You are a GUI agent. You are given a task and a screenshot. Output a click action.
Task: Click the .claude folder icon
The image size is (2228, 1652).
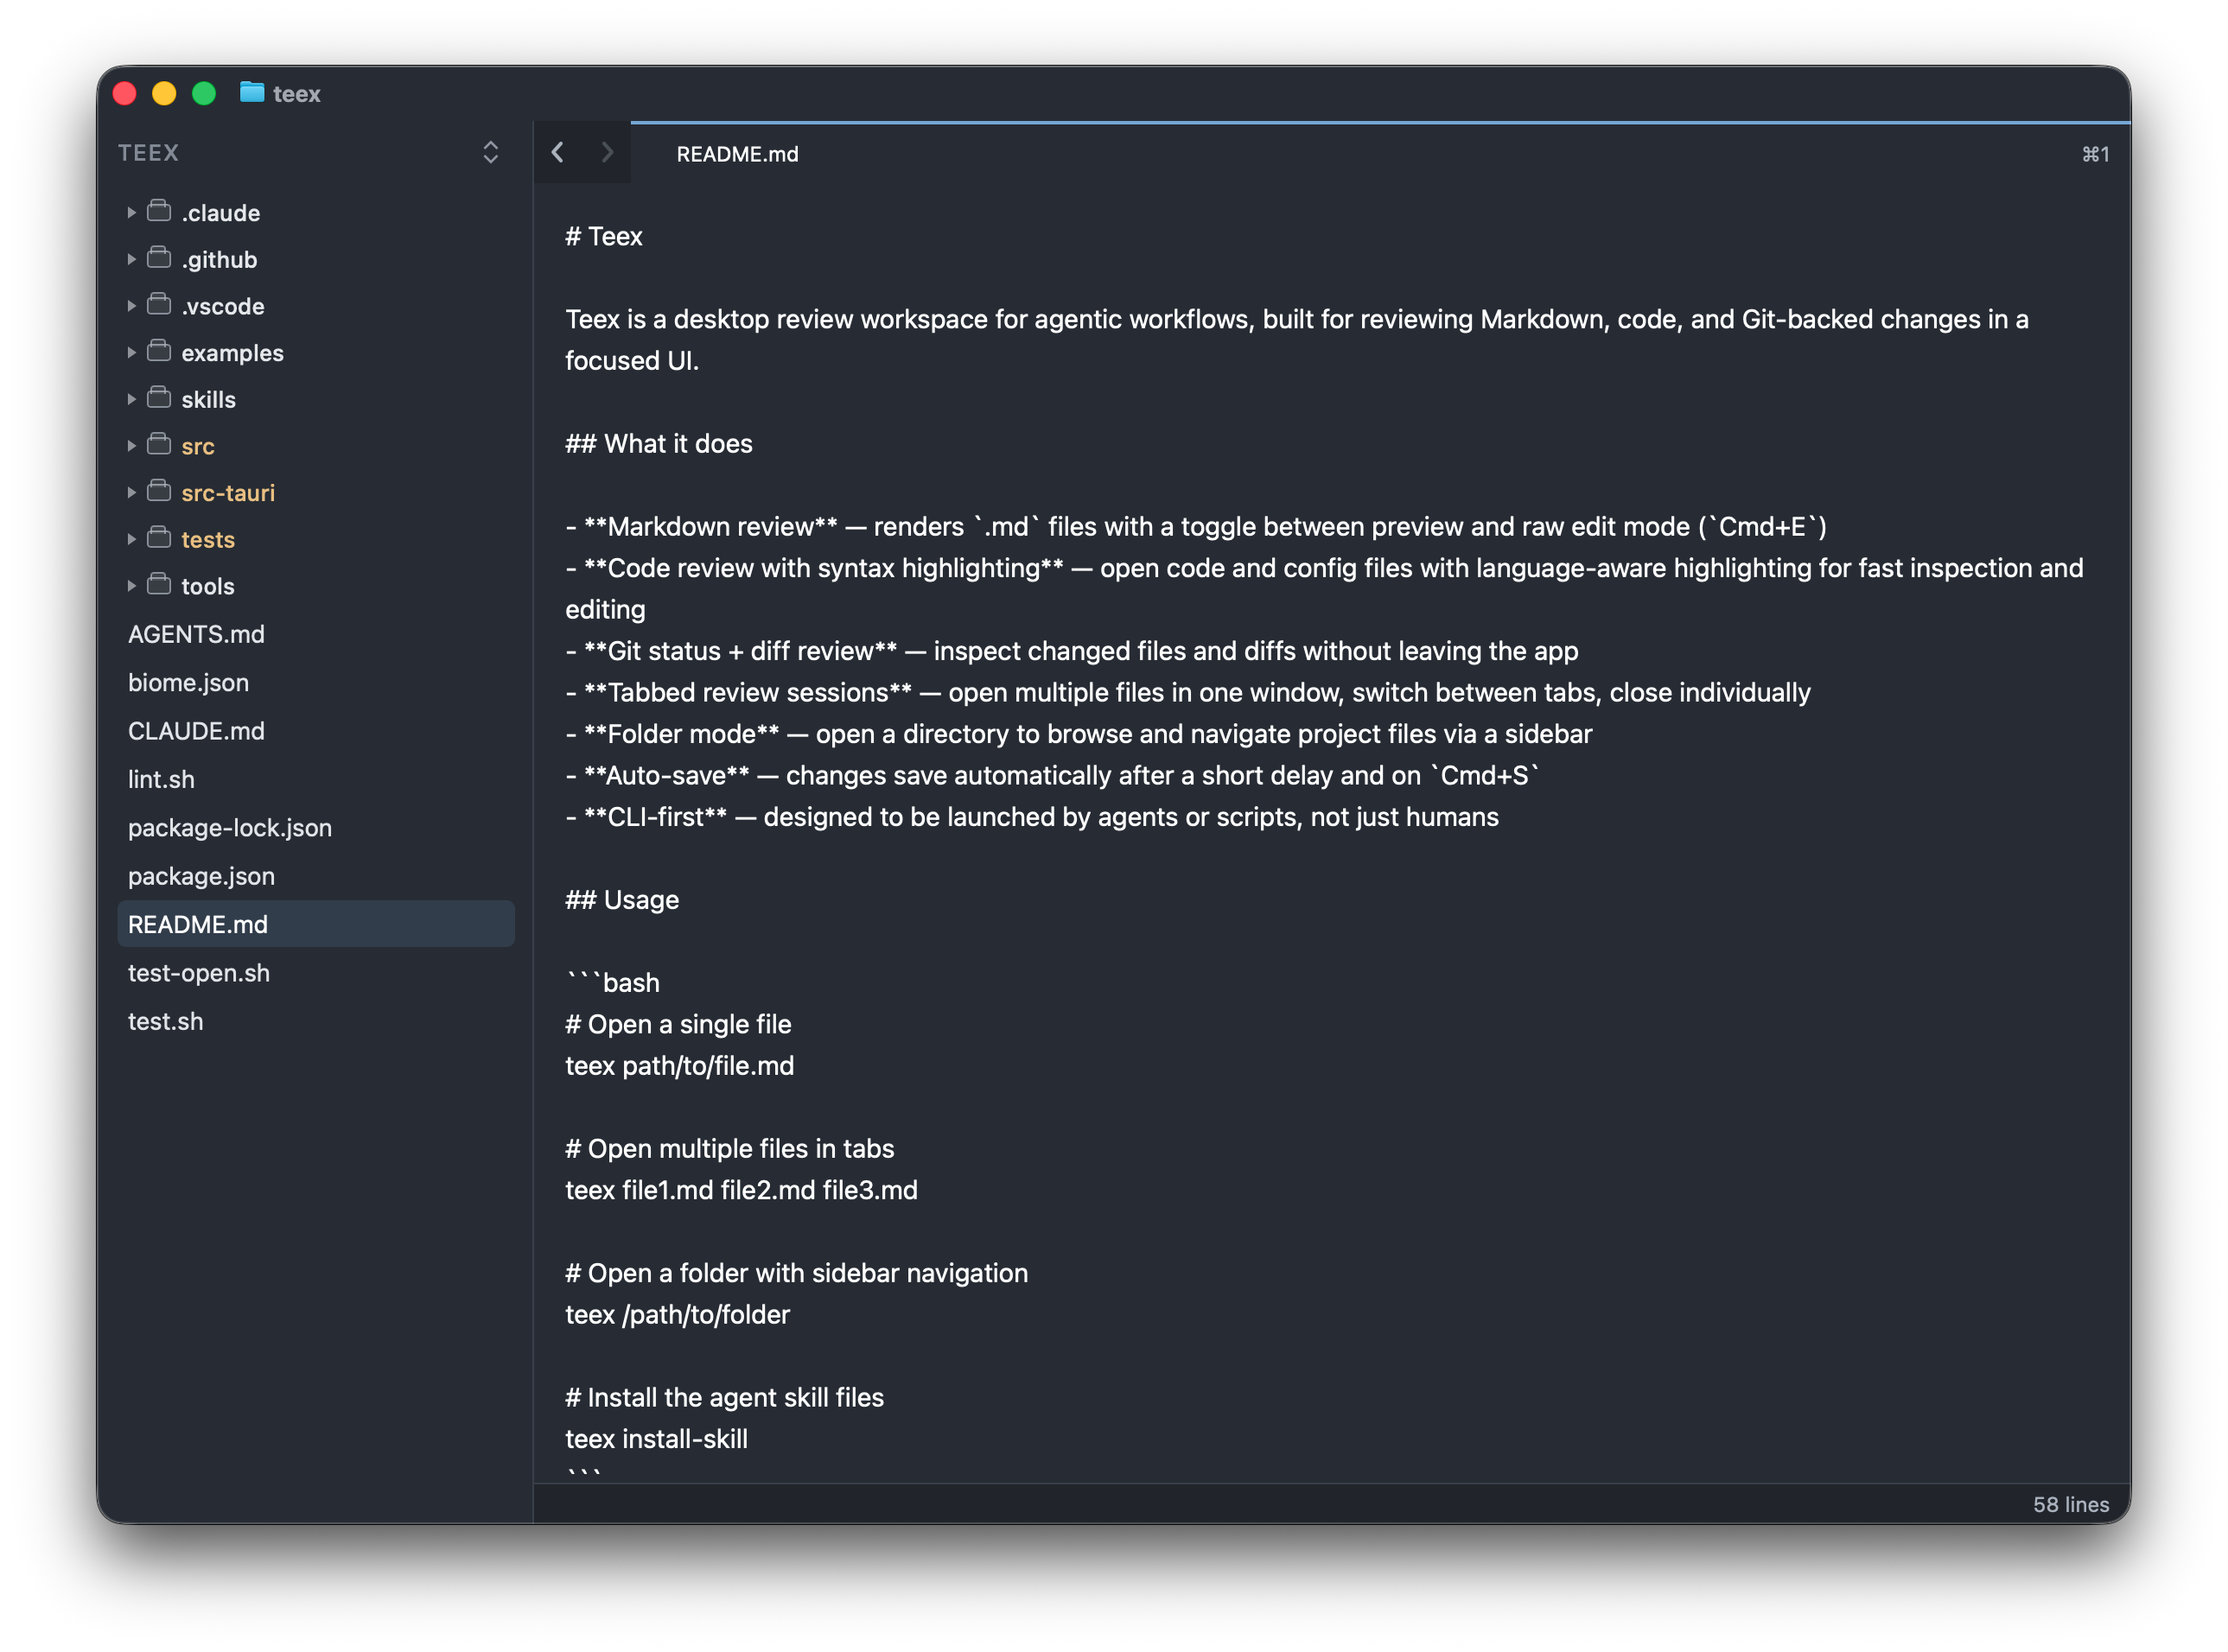click(159, 211)
